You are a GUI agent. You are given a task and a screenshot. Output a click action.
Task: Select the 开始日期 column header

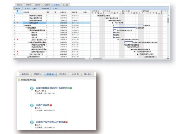pos(64,12)
